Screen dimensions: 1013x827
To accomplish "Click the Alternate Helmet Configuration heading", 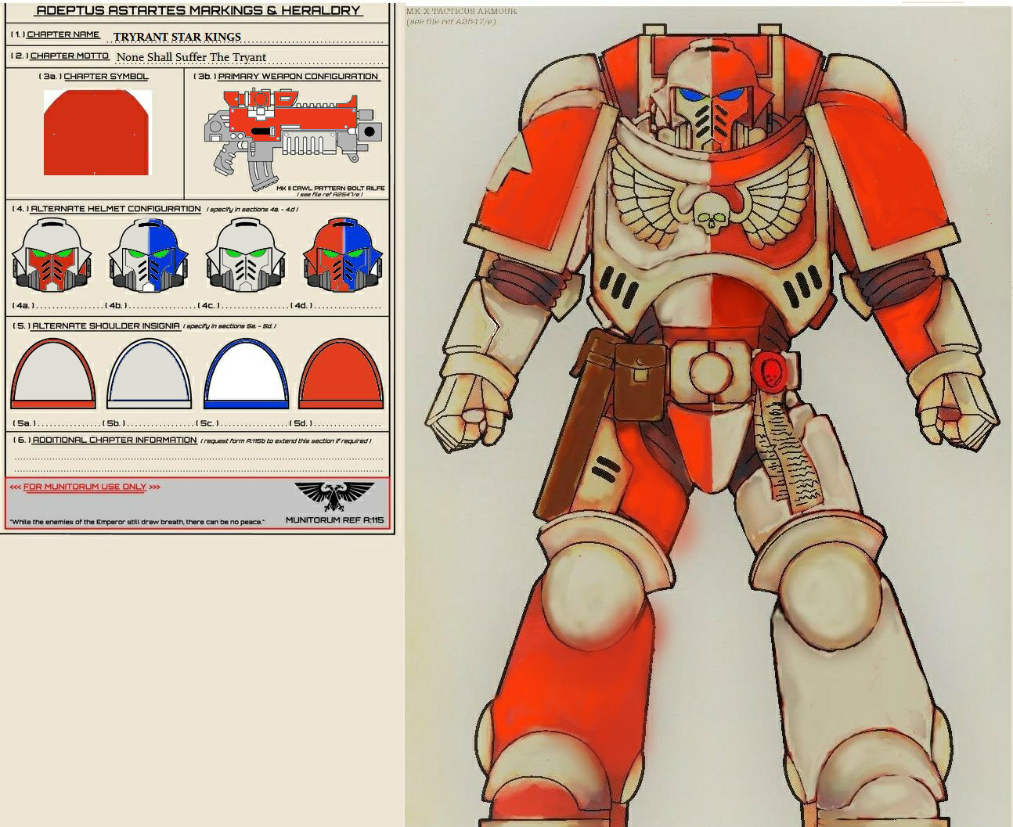I will pos(116,209).
